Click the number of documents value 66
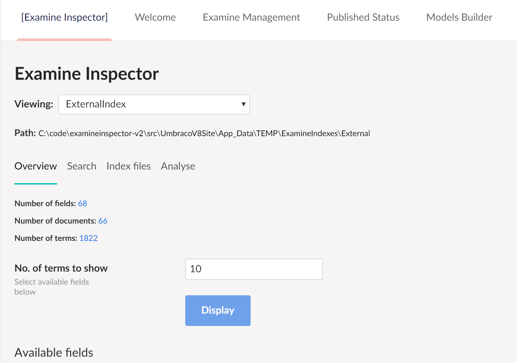Screen dimensions: 517x363 (103, 221)
